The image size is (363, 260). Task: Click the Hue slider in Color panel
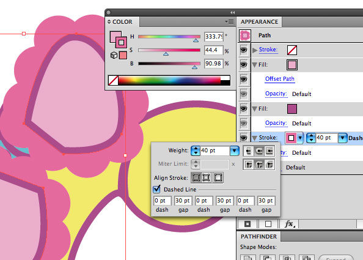169,37
